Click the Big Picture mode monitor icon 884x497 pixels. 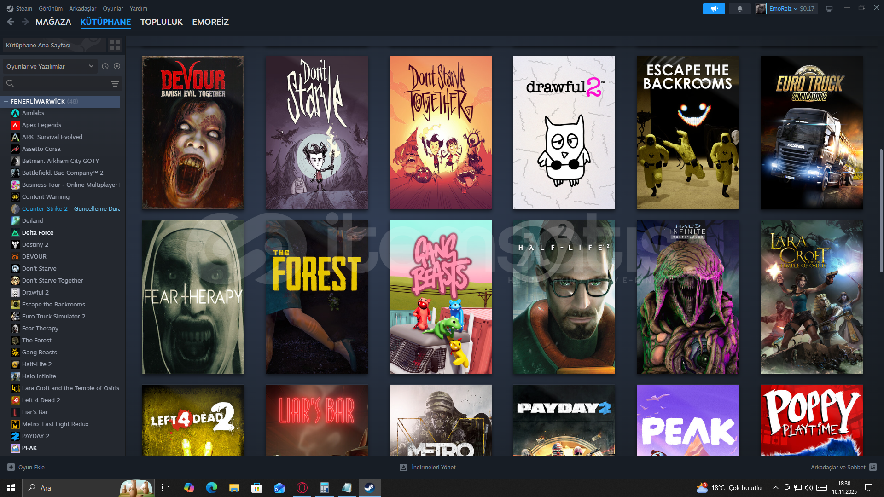tap(829, 9)
